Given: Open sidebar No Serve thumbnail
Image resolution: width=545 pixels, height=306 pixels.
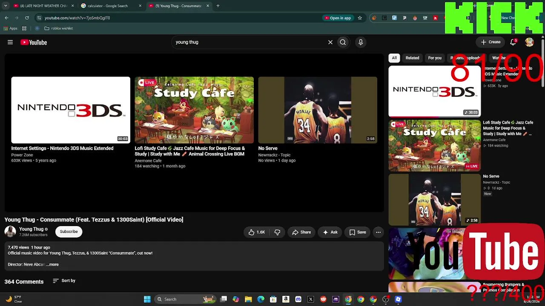Looking at the screenshot, I should pyautogui.click(x=435, y=199).
